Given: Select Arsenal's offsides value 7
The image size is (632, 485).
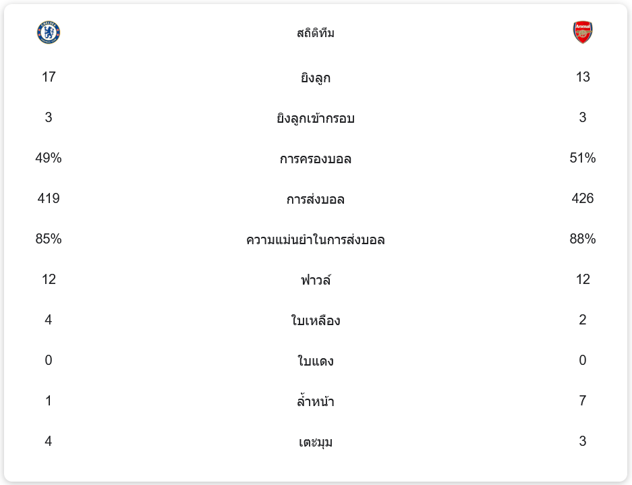Looking at the screenshot, I should tap(583, 401).
